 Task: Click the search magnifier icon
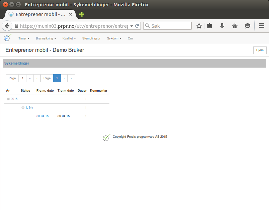(x=147, y=26)
